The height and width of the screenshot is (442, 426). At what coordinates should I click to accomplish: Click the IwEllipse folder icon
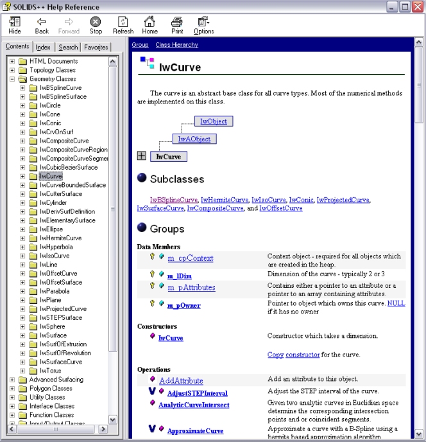(x=33, y=229)
